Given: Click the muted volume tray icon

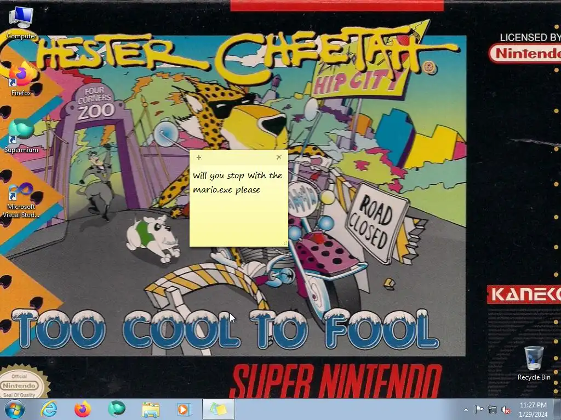Looking at the screenshot, I should point(506,410).
